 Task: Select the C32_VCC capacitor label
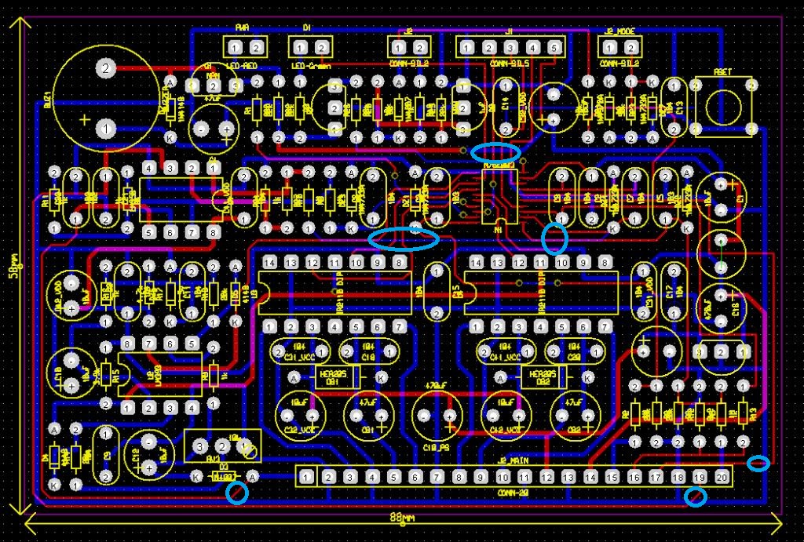299,430
